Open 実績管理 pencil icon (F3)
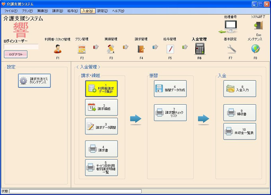The width and height of the screenshot is (271, 195). pyautogui.click(x=111, y=49)
